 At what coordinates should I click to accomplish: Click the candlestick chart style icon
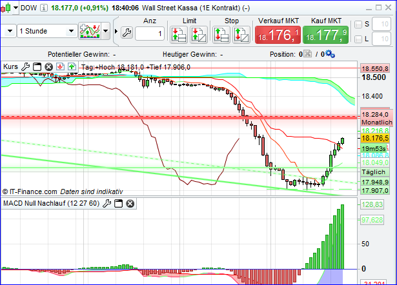(x=6, y=8)
